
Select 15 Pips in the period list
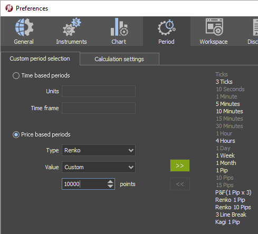pos(225,185)
